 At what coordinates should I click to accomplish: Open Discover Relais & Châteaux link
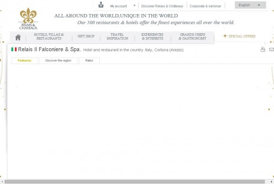pyautogui.click(x=162, y=6)
